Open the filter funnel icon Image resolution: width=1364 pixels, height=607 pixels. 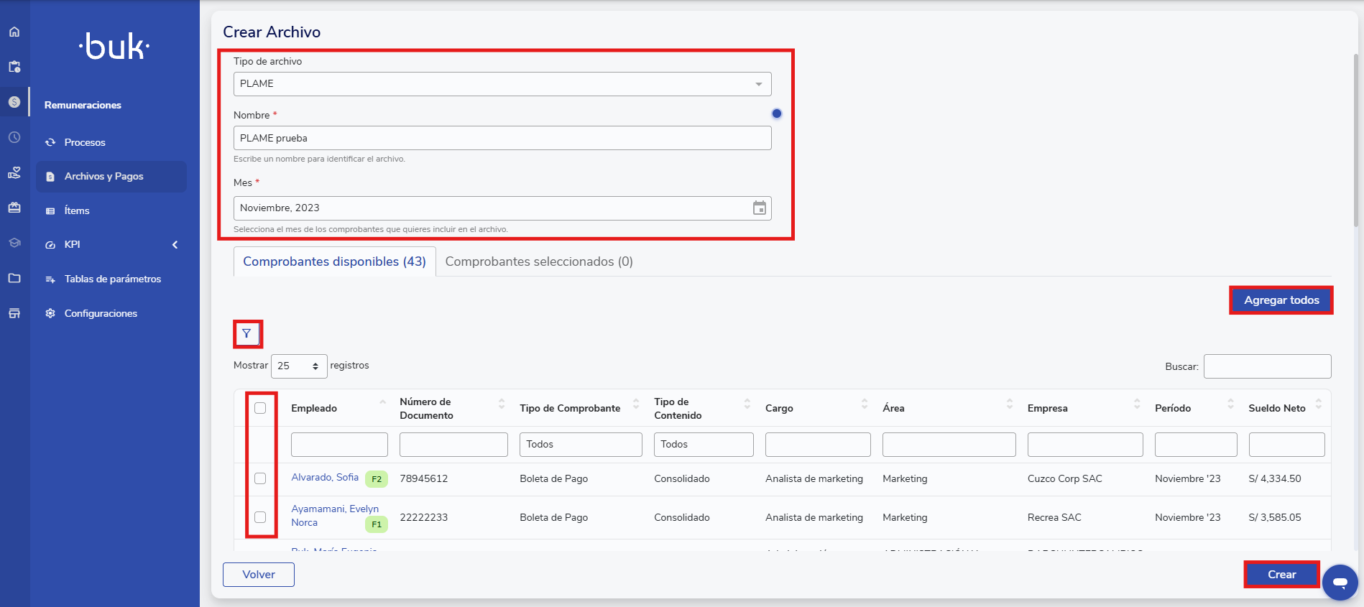(x=246, y=333)
